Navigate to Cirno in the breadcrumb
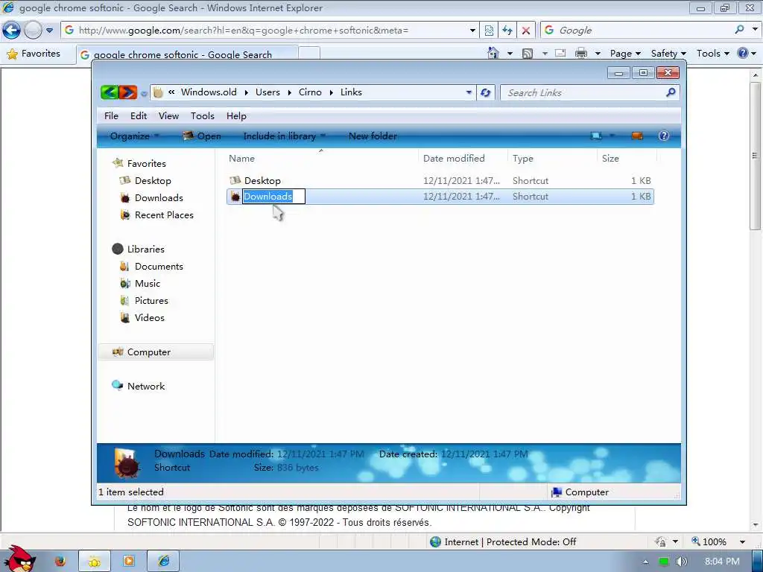 [x=310, y=92]
